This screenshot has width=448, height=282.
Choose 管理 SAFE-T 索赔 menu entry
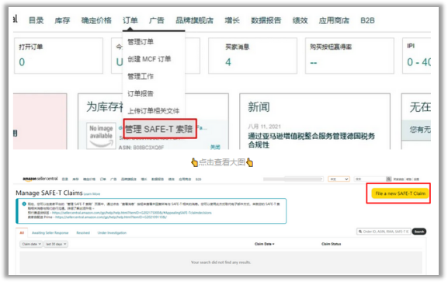[160, 129]
